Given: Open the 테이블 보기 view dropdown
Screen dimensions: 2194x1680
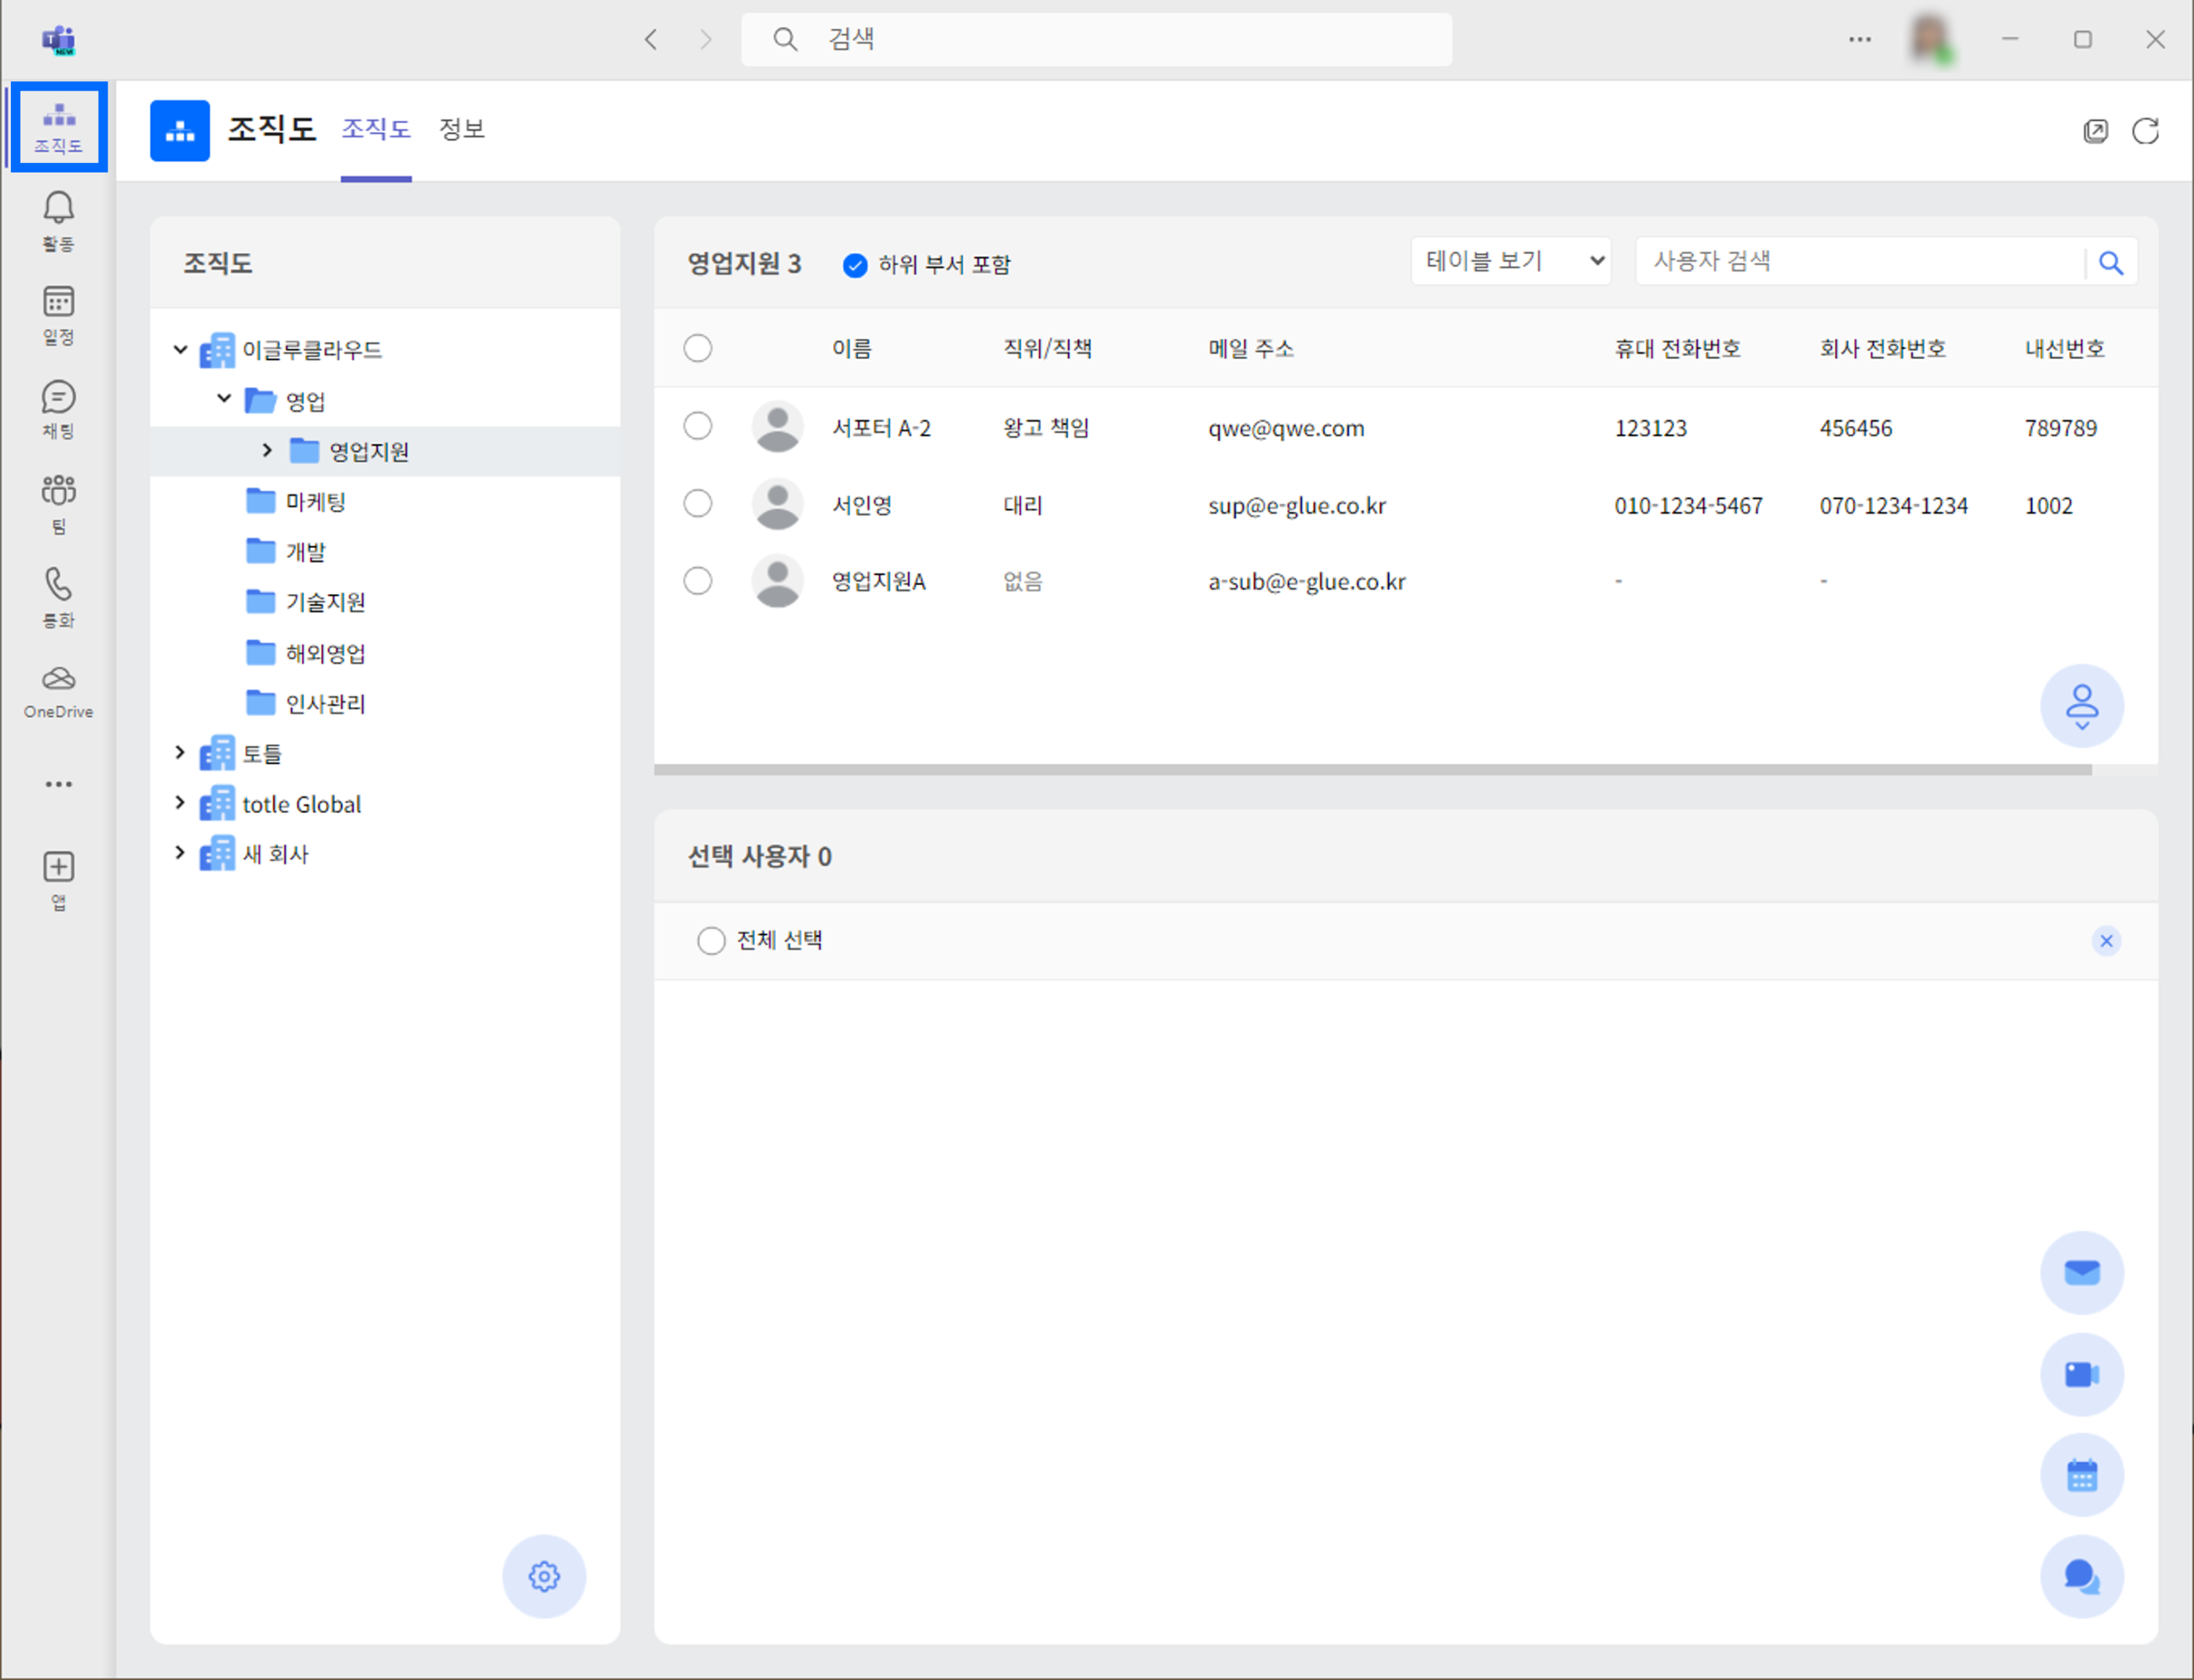Looking at the screenshot, I should (x=1510, y=261).
